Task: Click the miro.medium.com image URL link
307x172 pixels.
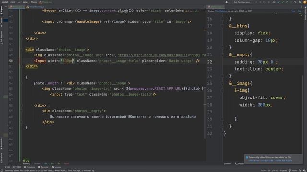Action: click(x=162, y=55)
